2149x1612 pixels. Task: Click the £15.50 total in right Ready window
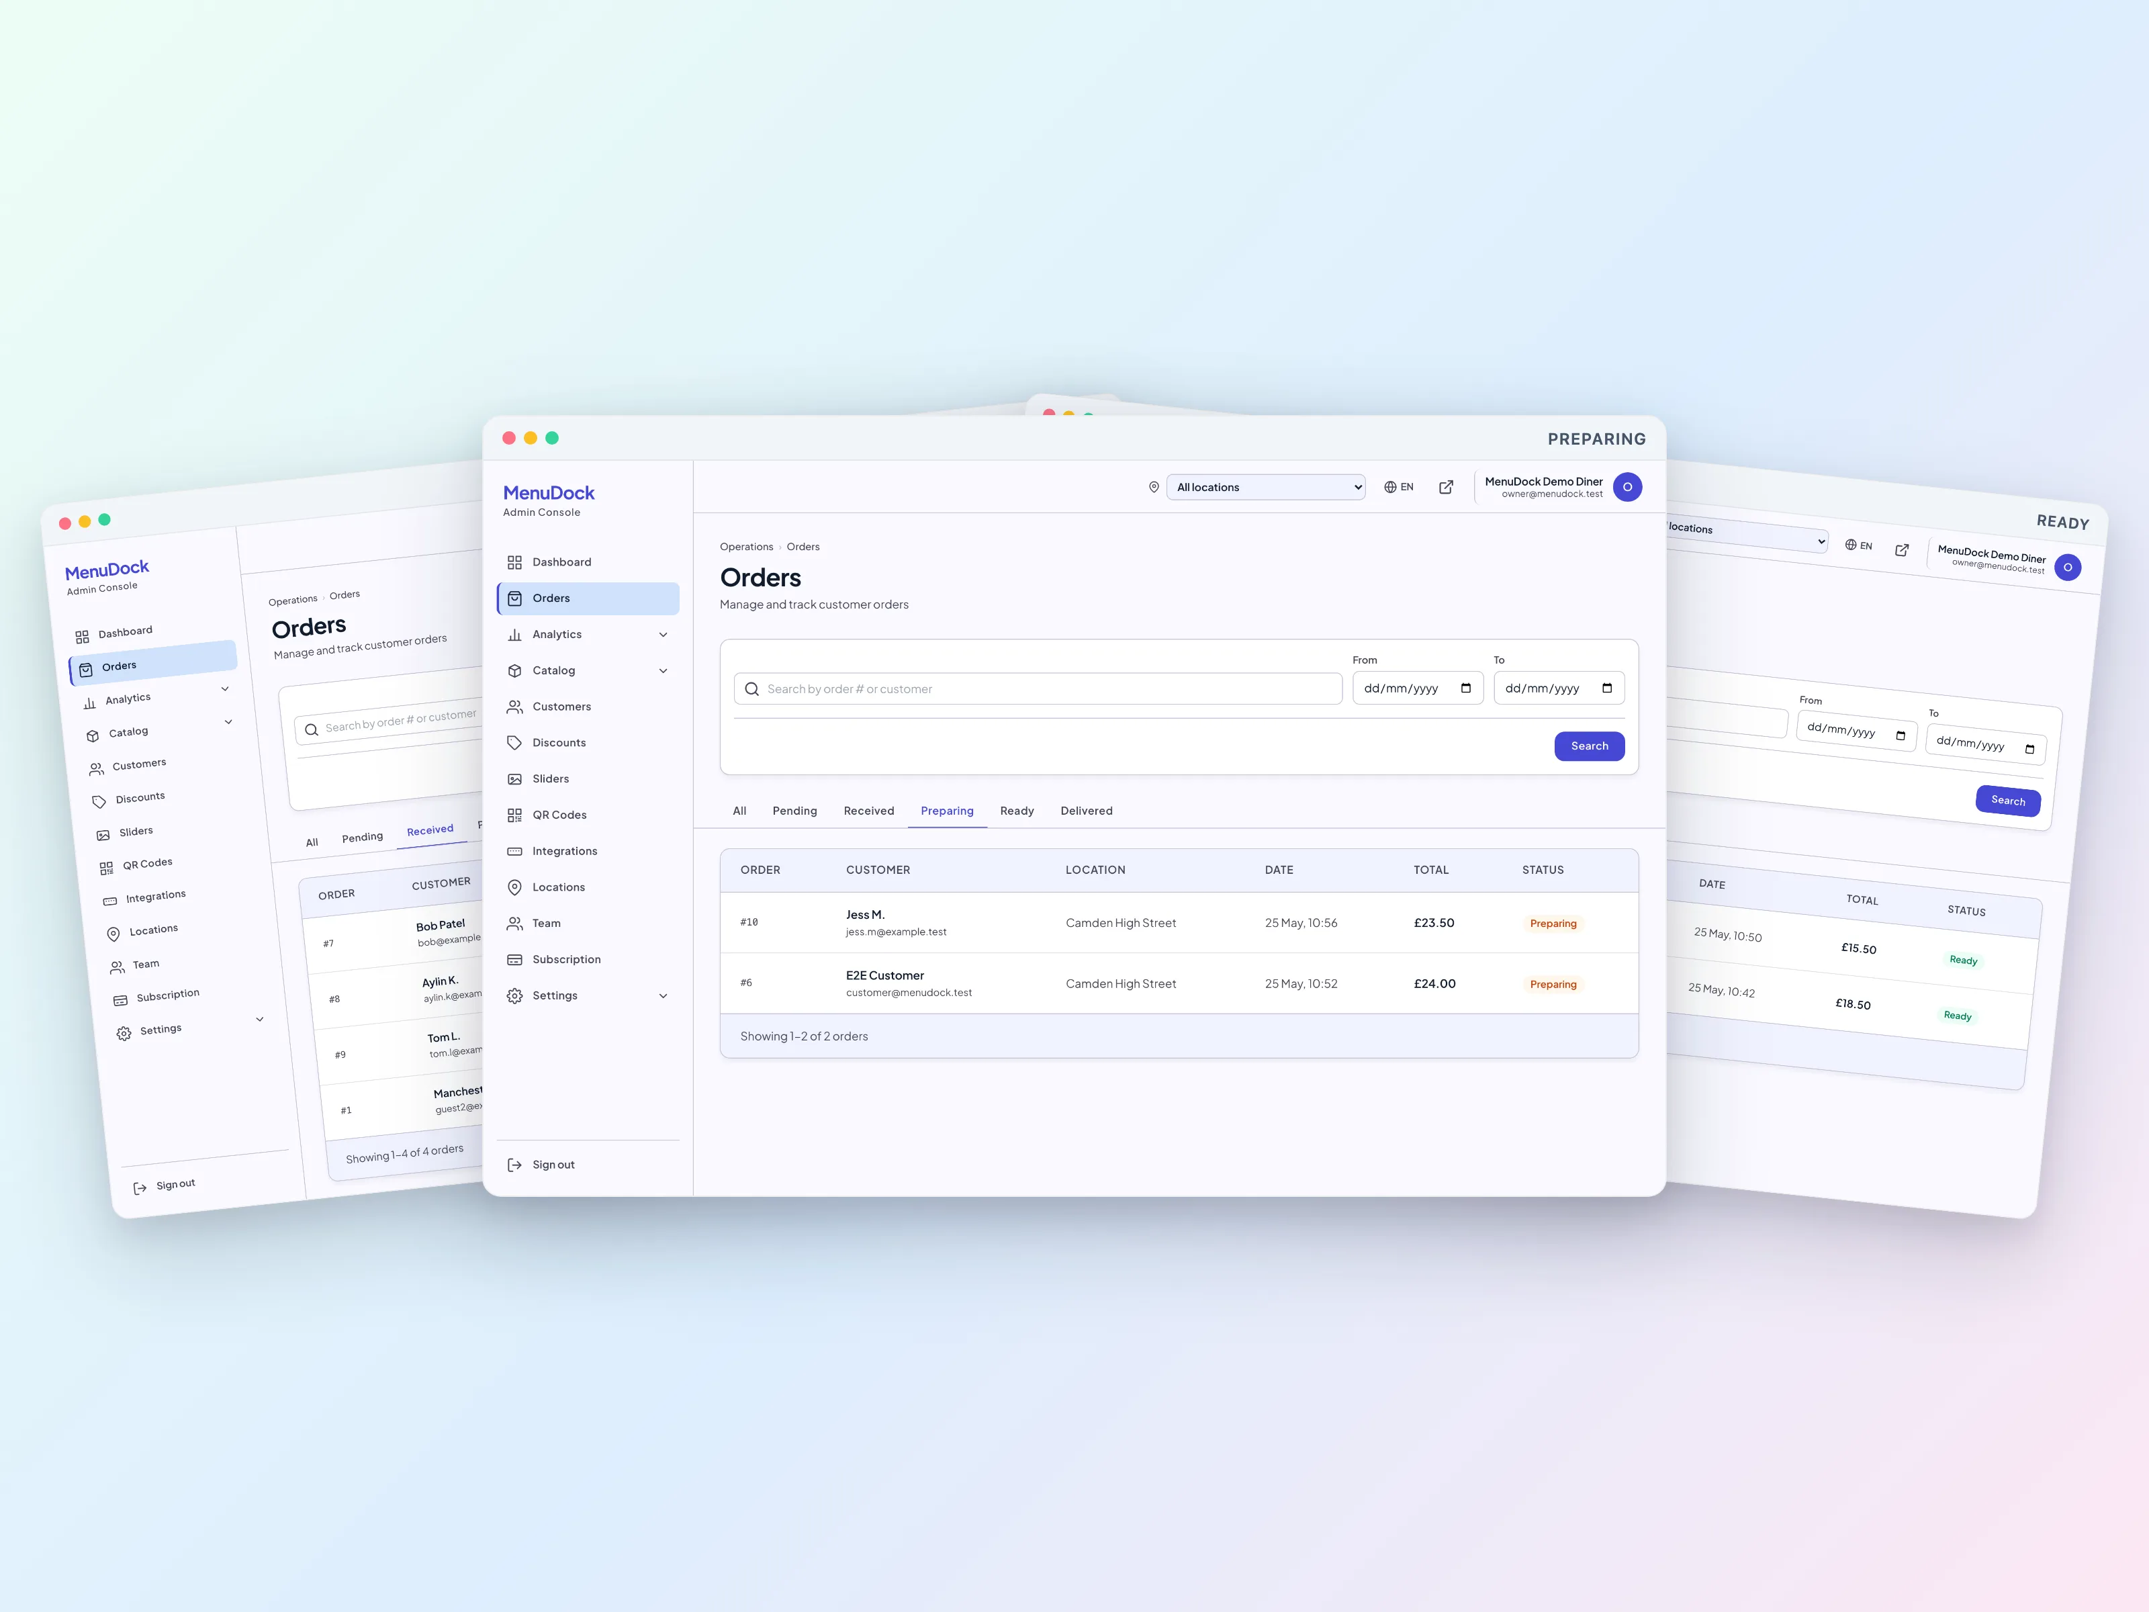point(1858,948)
